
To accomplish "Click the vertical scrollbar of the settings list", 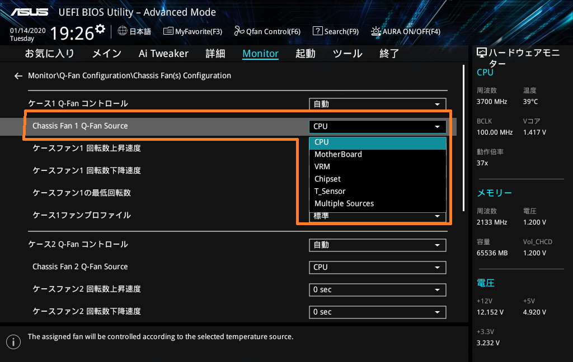I will point(463,138).
